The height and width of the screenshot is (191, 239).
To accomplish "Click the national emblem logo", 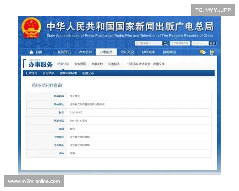I will (31, 28).
